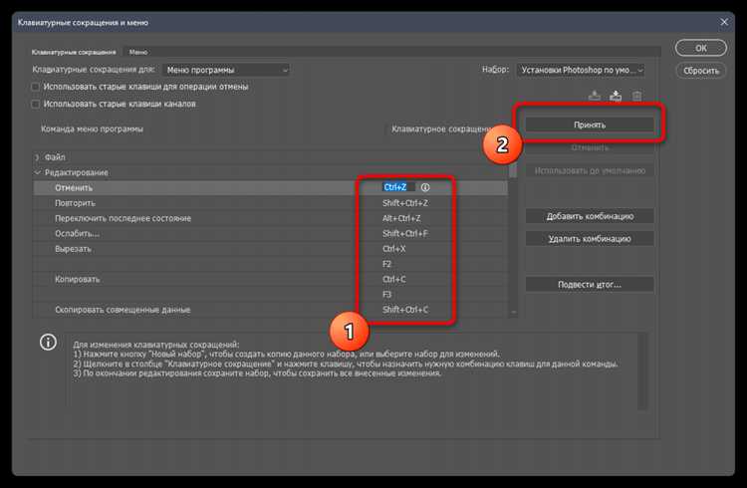The image size is (747, 488).
Task: Click the instructions text box scrollbar
Action: [x=642, y=370]
